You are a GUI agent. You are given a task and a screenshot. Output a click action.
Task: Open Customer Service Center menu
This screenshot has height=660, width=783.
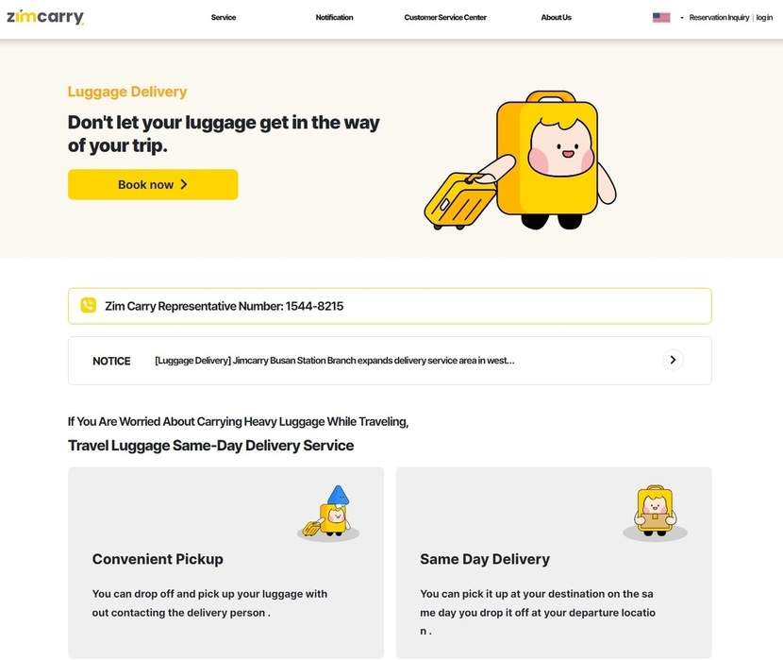[x=445, y=18]
